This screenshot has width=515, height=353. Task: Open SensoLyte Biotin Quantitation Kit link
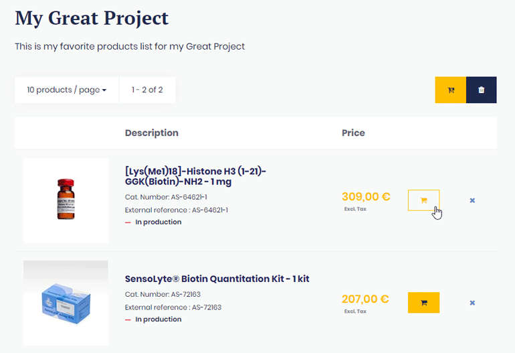tap(217, 279)
